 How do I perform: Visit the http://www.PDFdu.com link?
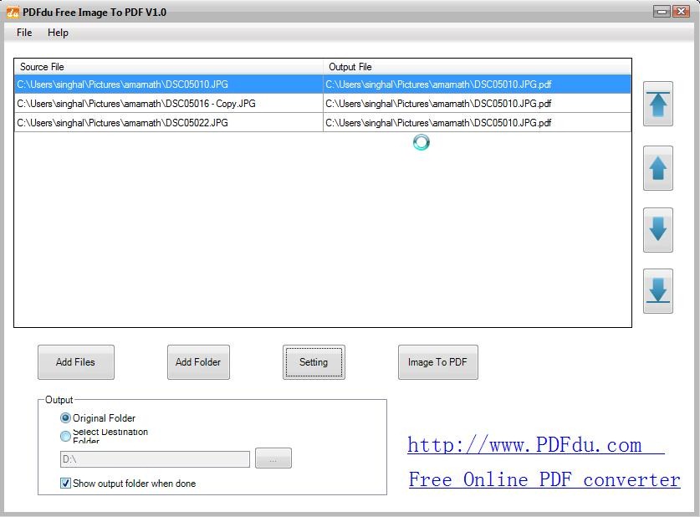click(536, 445)
